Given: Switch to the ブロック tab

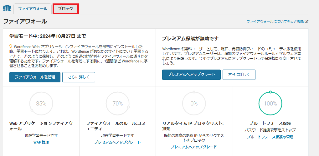Looking at the screenshot, I should tap(65, 9).
